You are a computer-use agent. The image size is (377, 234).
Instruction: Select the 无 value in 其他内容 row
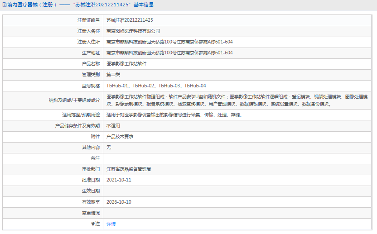(109, 147)
